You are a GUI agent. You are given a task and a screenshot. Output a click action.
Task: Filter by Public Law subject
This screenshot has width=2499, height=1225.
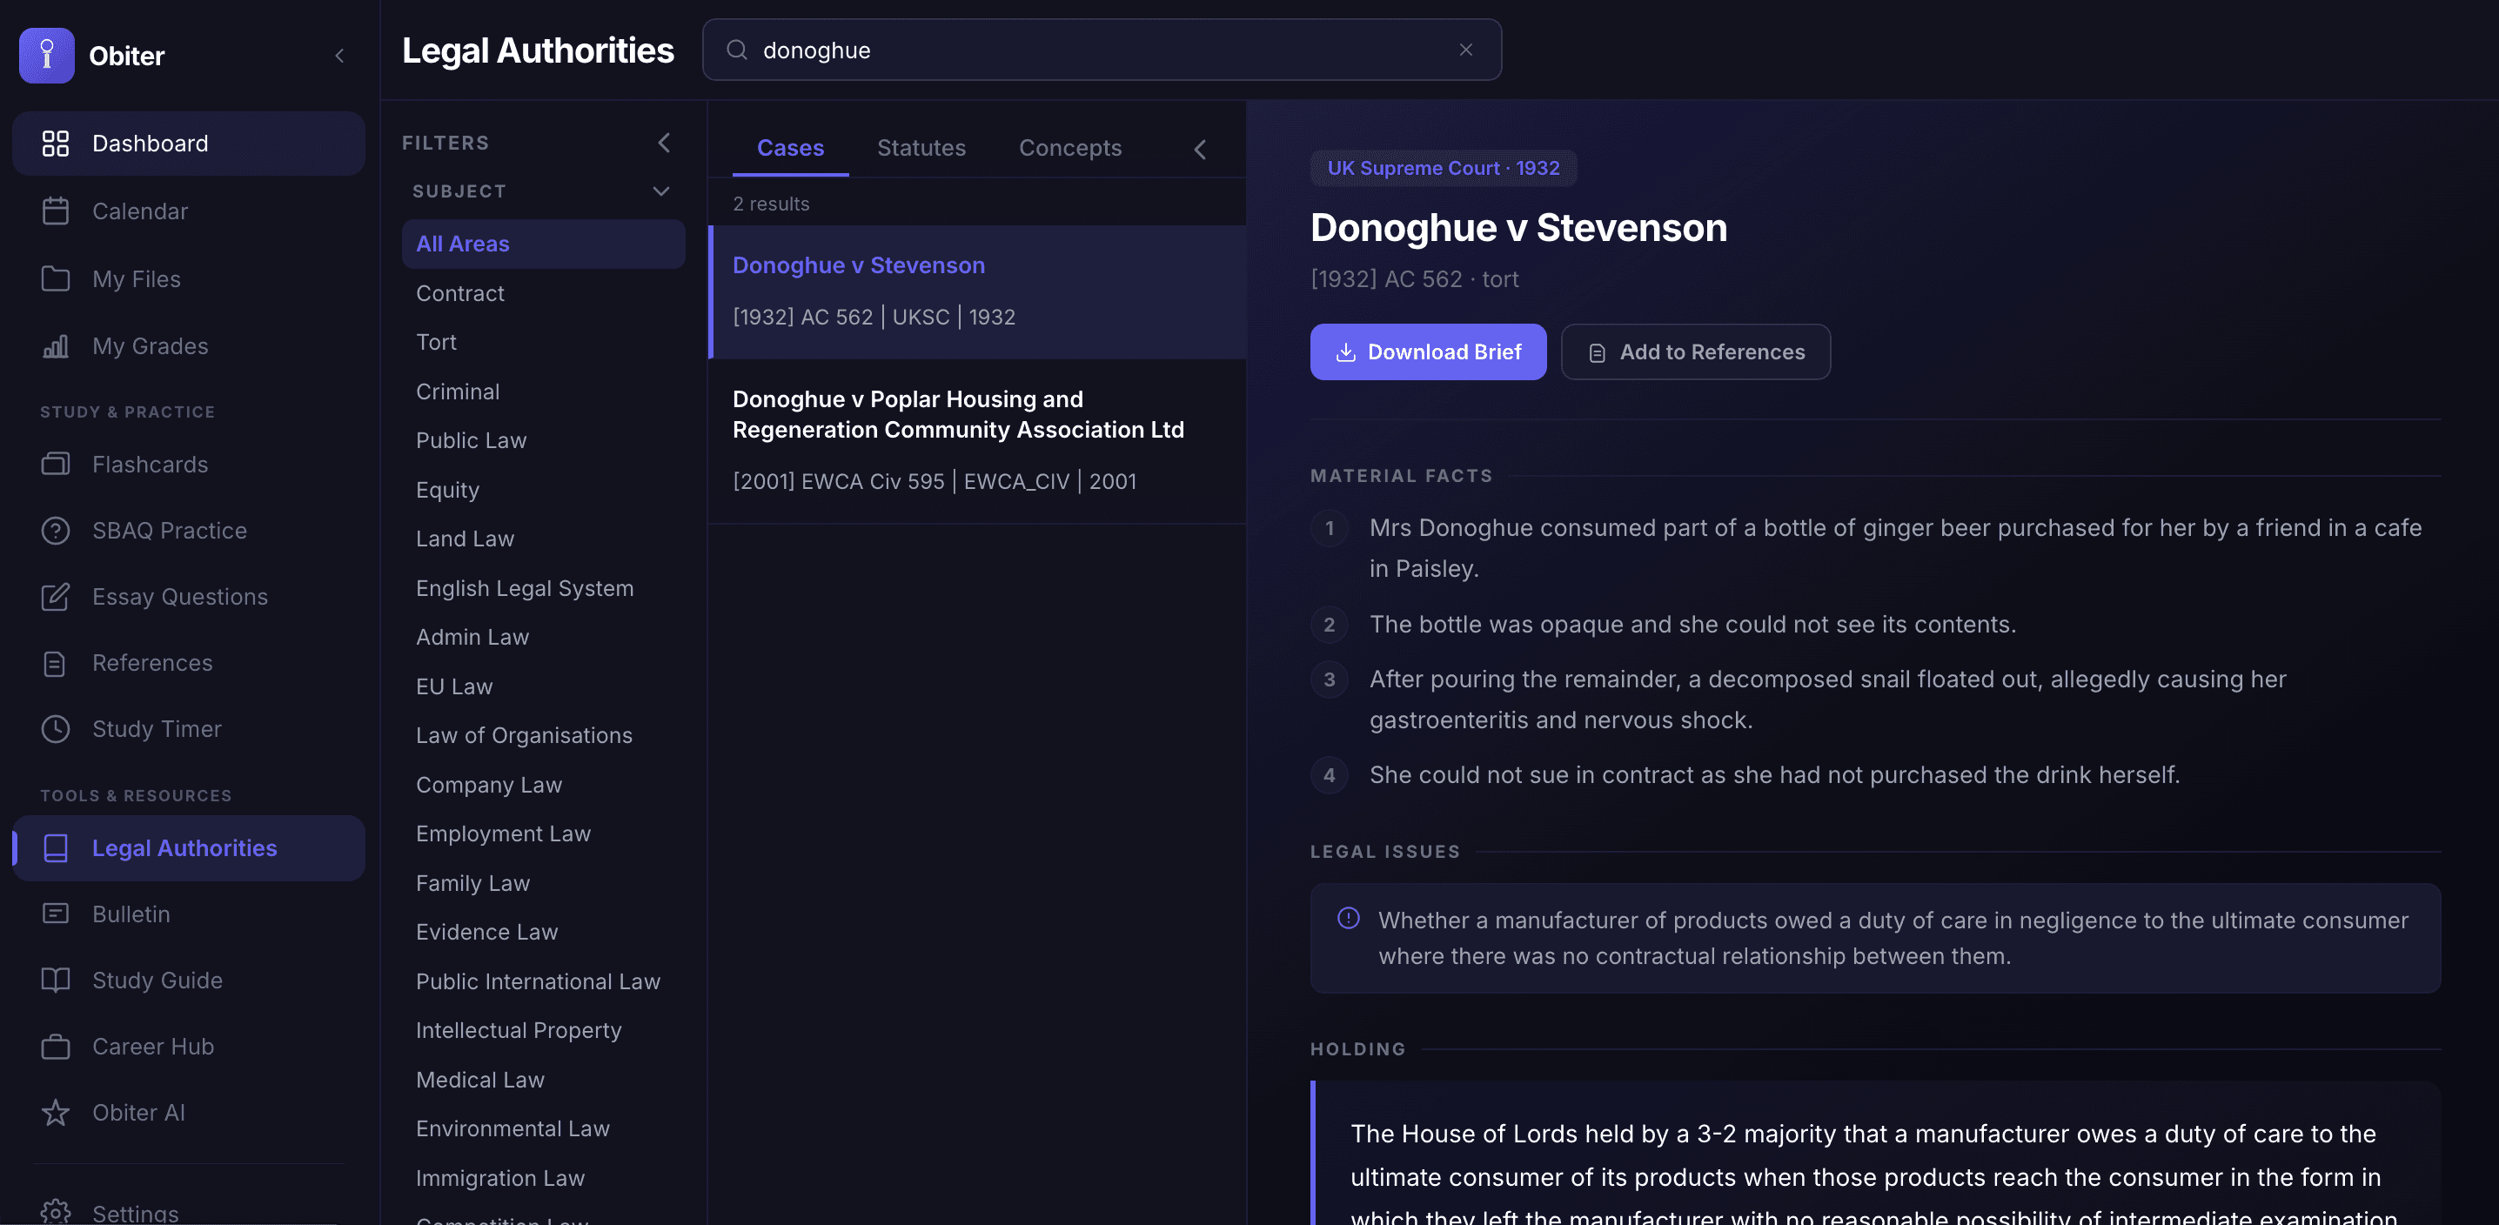pos(543,440)
